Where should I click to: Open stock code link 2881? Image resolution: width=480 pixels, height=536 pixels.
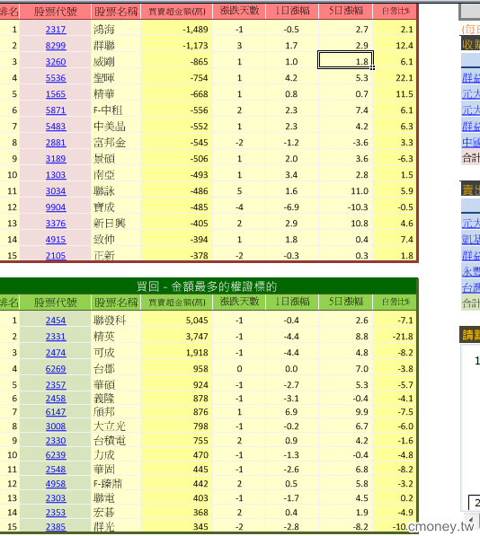[x=56, y=143]
